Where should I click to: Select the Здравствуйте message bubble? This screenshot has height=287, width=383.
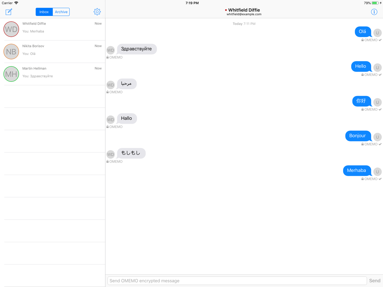coord(137,49)
